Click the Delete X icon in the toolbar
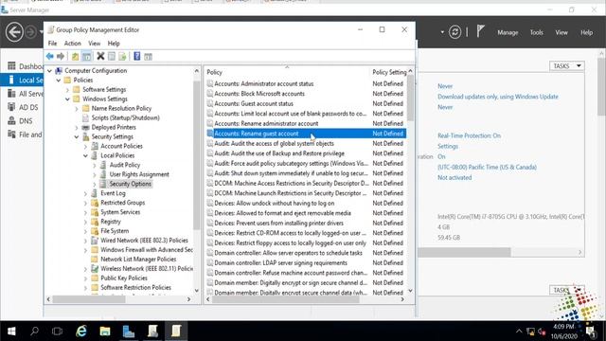This screenshot has height=341, width=606. (100, 57)
